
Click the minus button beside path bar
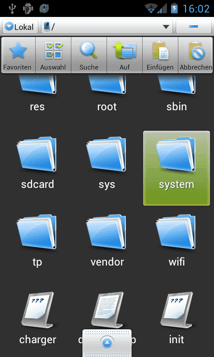click(193, 27)
